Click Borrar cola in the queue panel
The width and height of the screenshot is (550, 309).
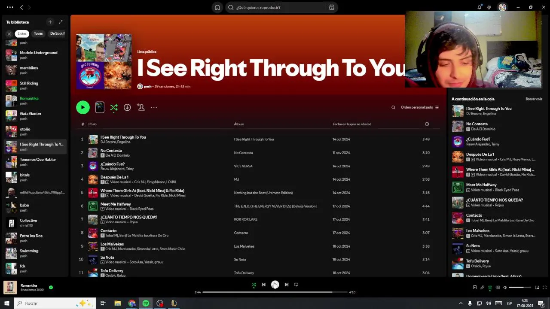tap(534, 99)
